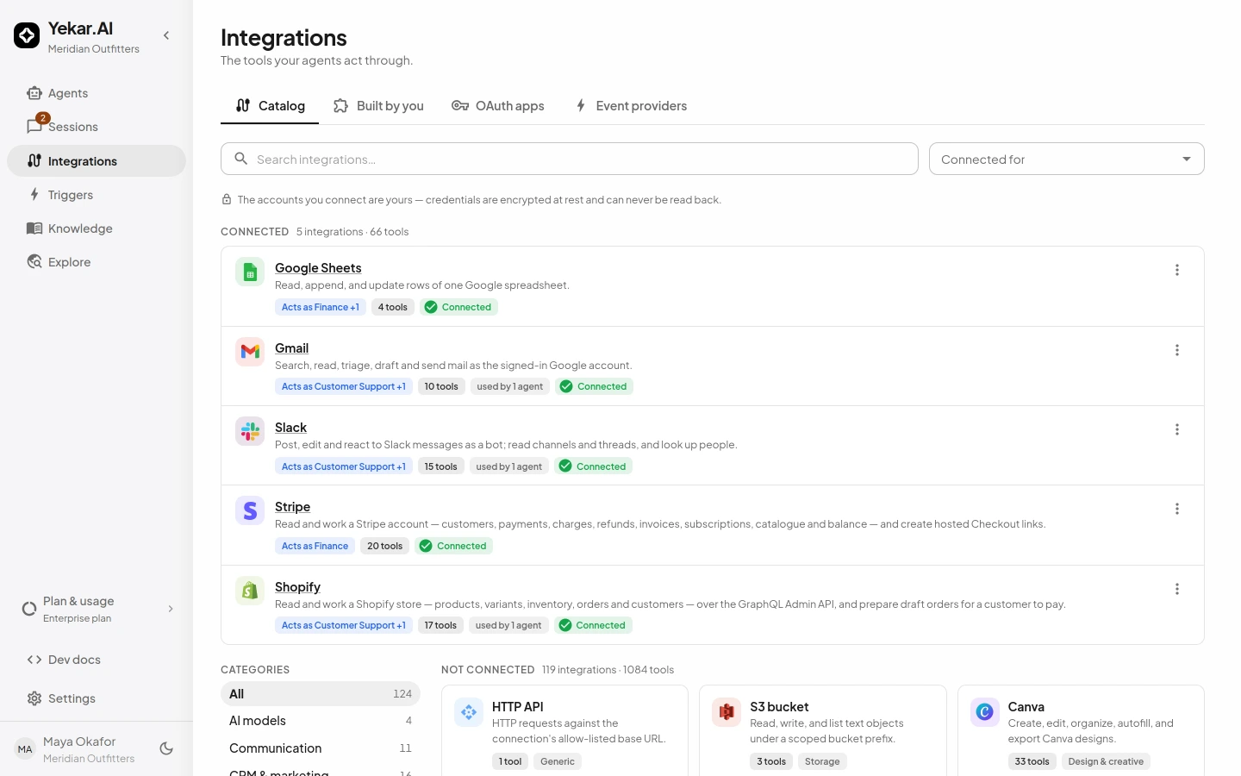Open Gmail more options menu
Image resolution: width=1241 pixels, height=776 pixels.
(1177, 350)
